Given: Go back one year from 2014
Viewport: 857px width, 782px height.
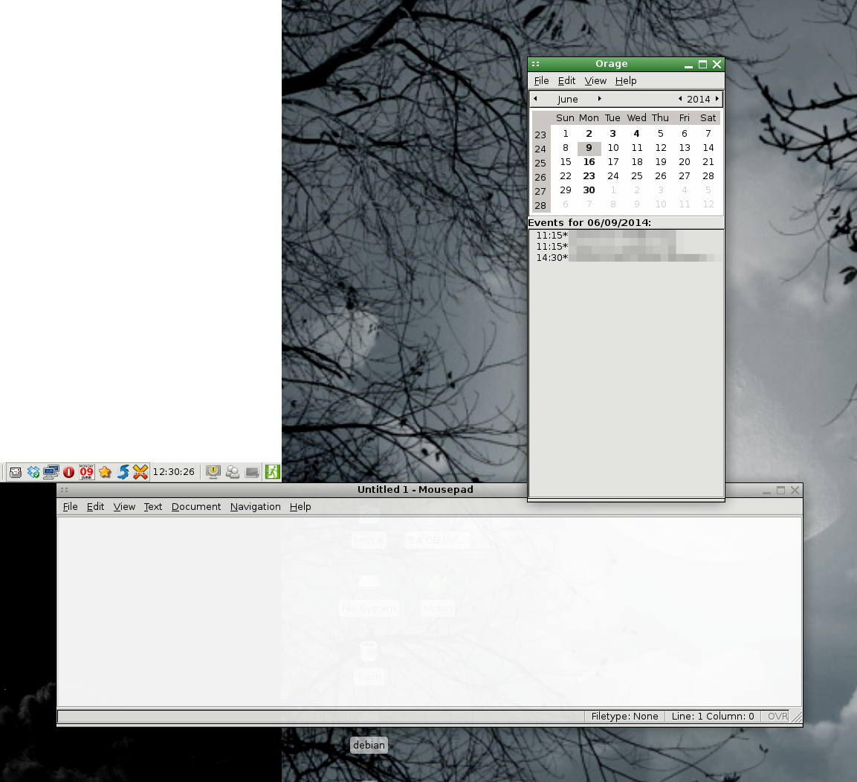Looking at the screenshot, I should click(x=680, y=99).
